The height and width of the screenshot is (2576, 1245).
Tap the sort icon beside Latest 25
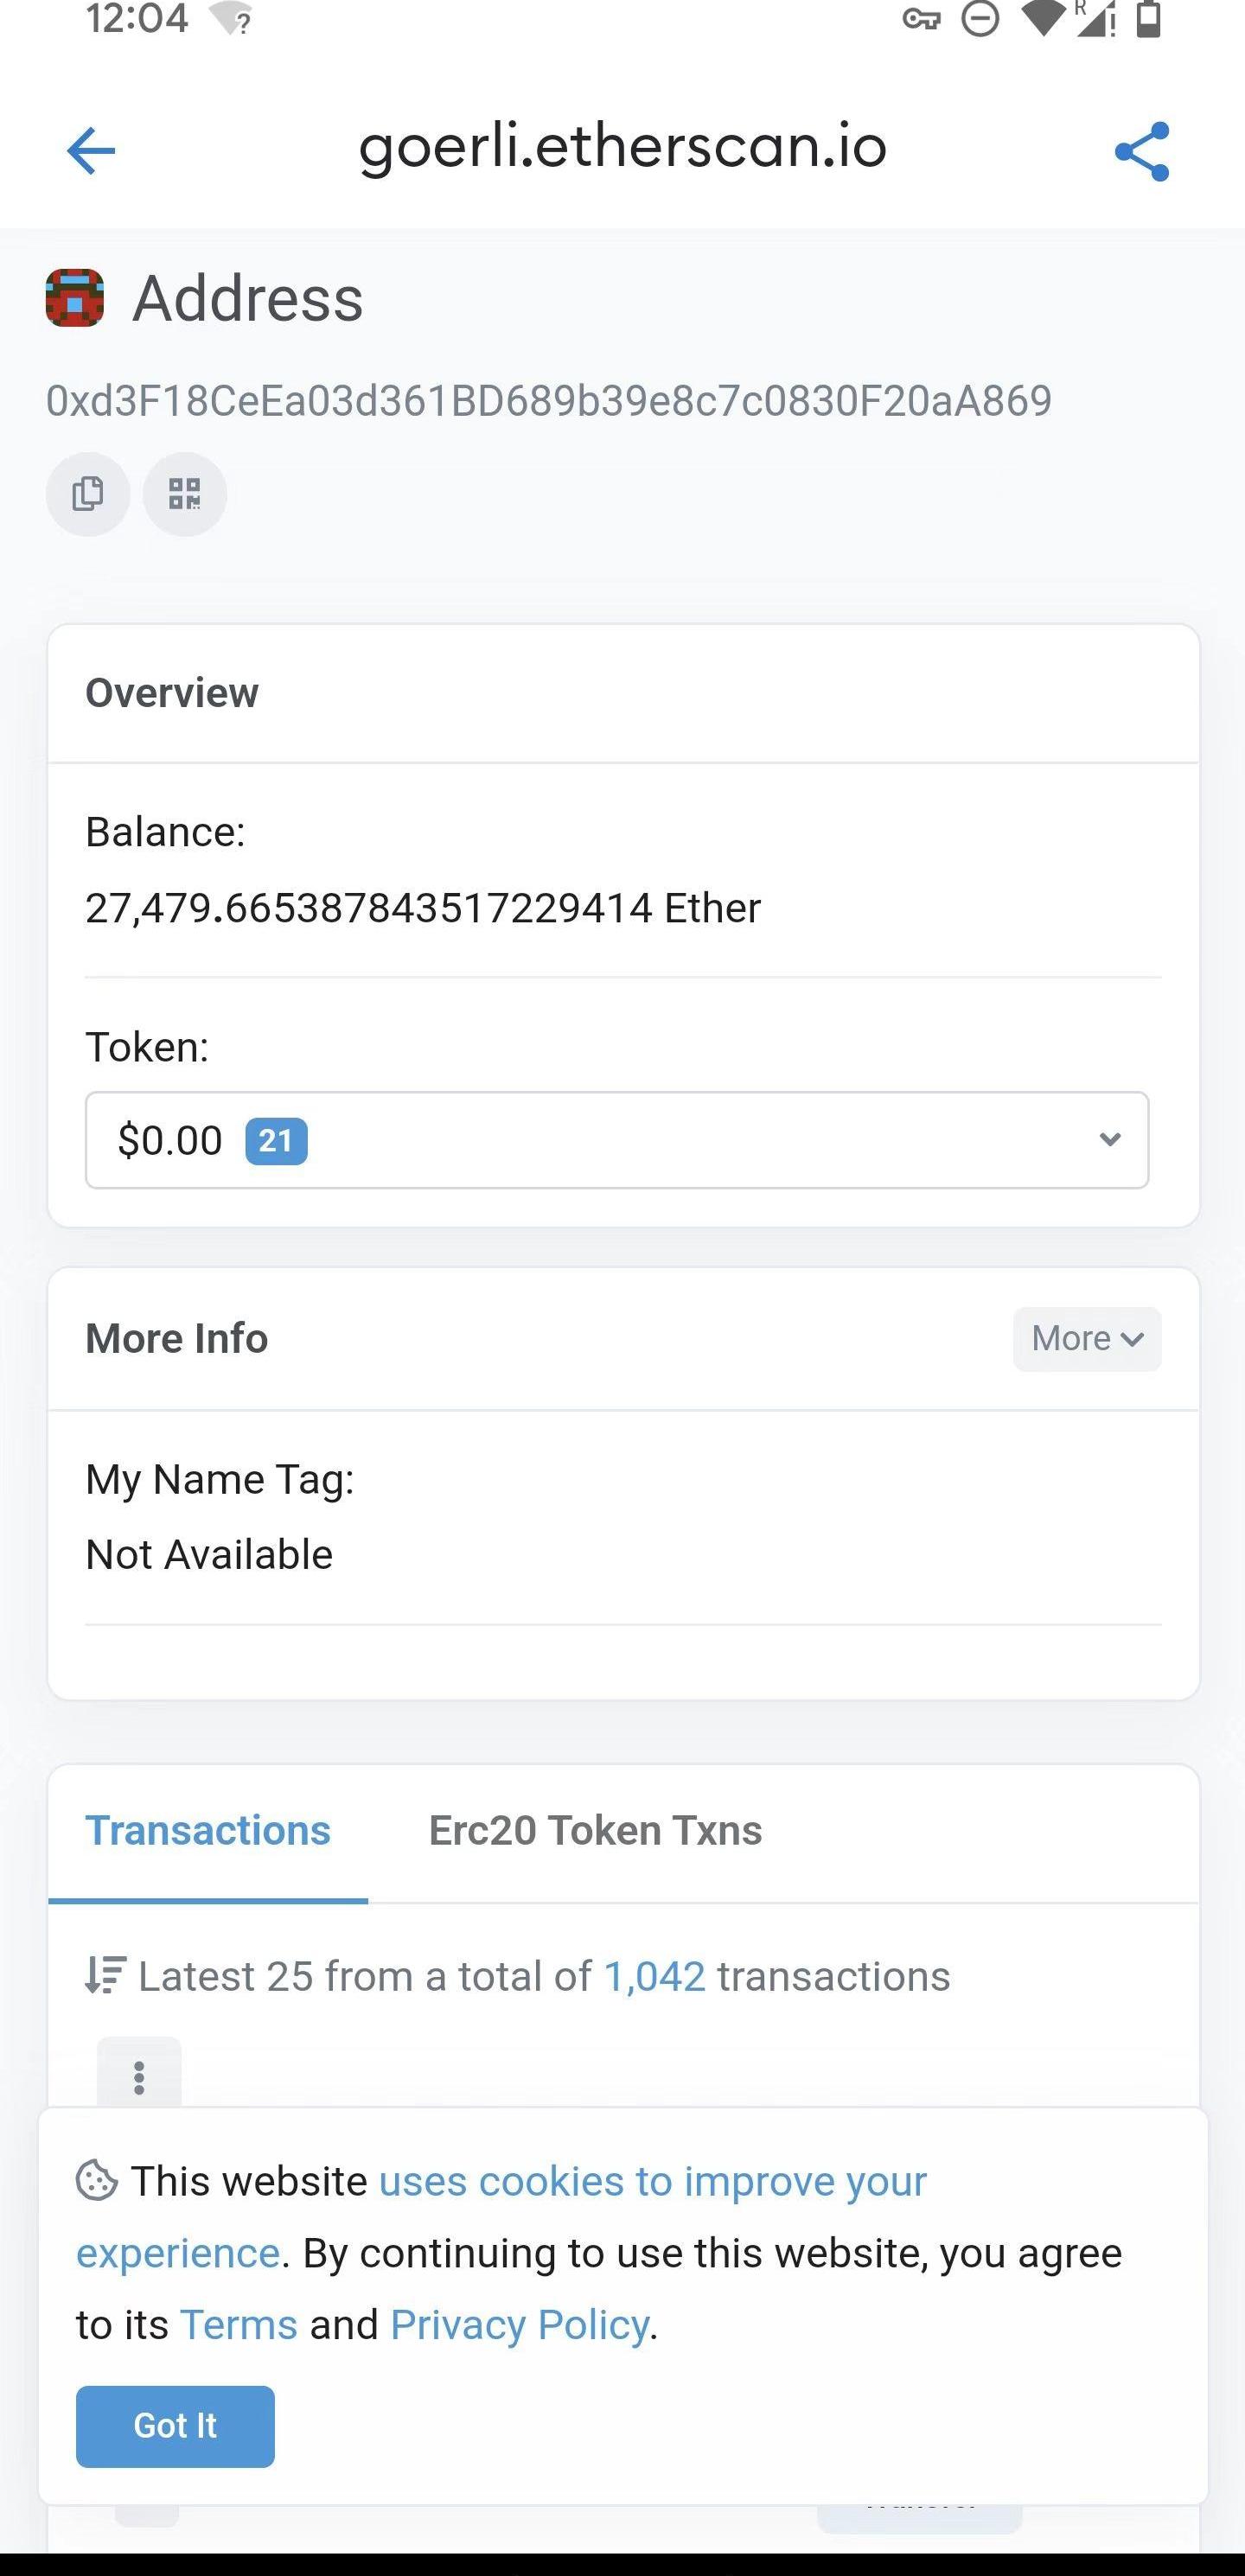click(x=105, y=1975)
